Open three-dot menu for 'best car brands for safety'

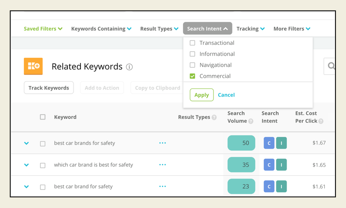pos(162,143)
